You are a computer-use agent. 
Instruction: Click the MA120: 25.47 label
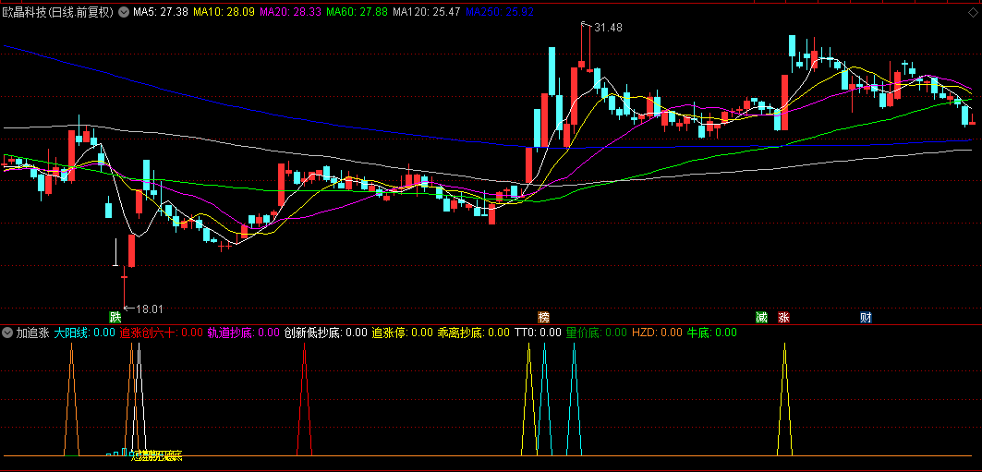click(427, 12)
